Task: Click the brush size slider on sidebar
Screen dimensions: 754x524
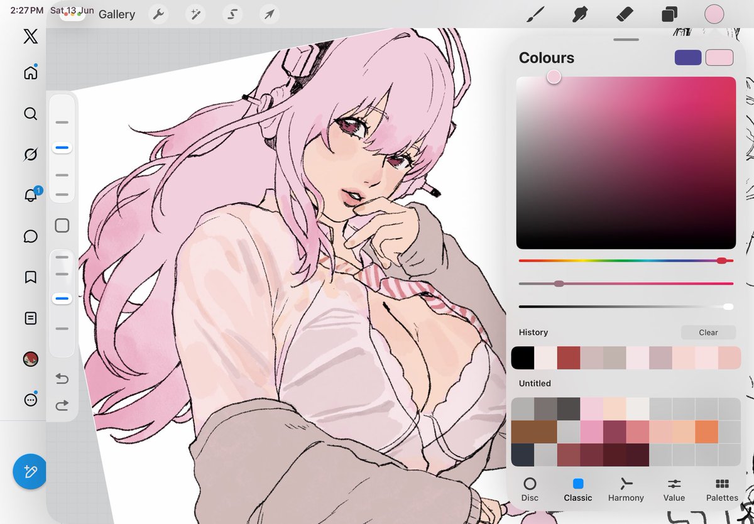Action: click(x=62, y=148)
